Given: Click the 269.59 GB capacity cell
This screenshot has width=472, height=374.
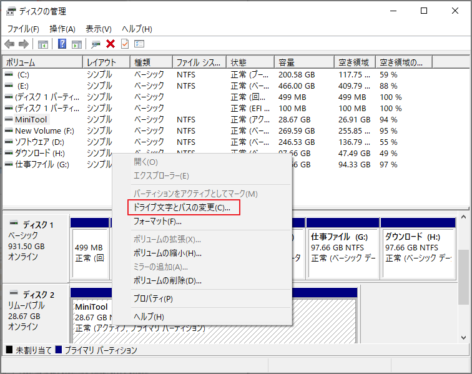Looking at the screenshot, I should 297,130.
